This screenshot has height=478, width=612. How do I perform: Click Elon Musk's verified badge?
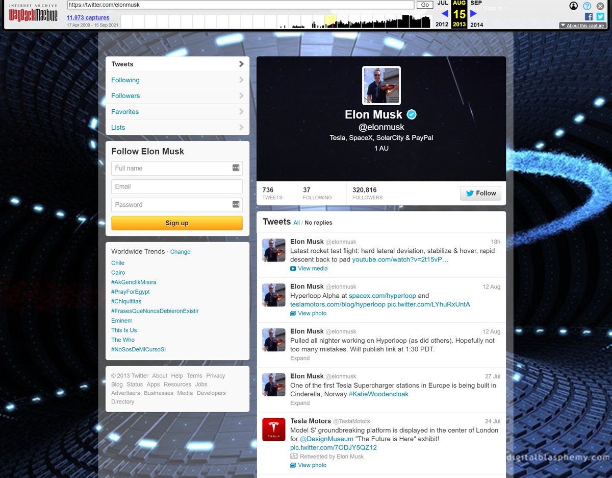point(412,114)
